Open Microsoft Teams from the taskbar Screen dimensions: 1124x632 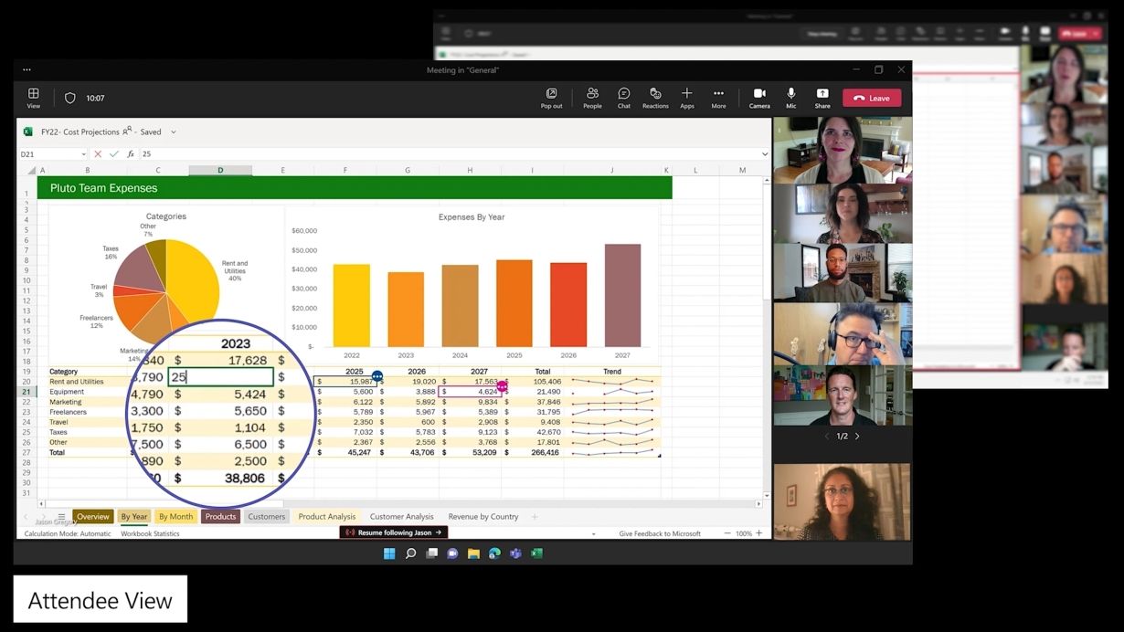[x=514, y=553]
